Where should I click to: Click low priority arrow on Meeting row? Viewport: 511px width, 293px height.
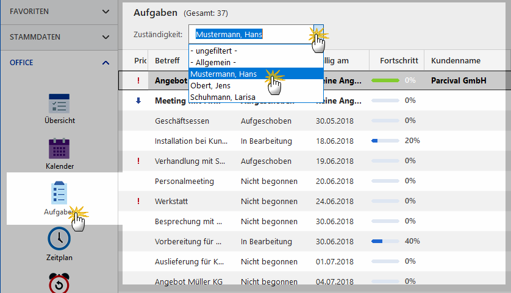pos(138,101)
